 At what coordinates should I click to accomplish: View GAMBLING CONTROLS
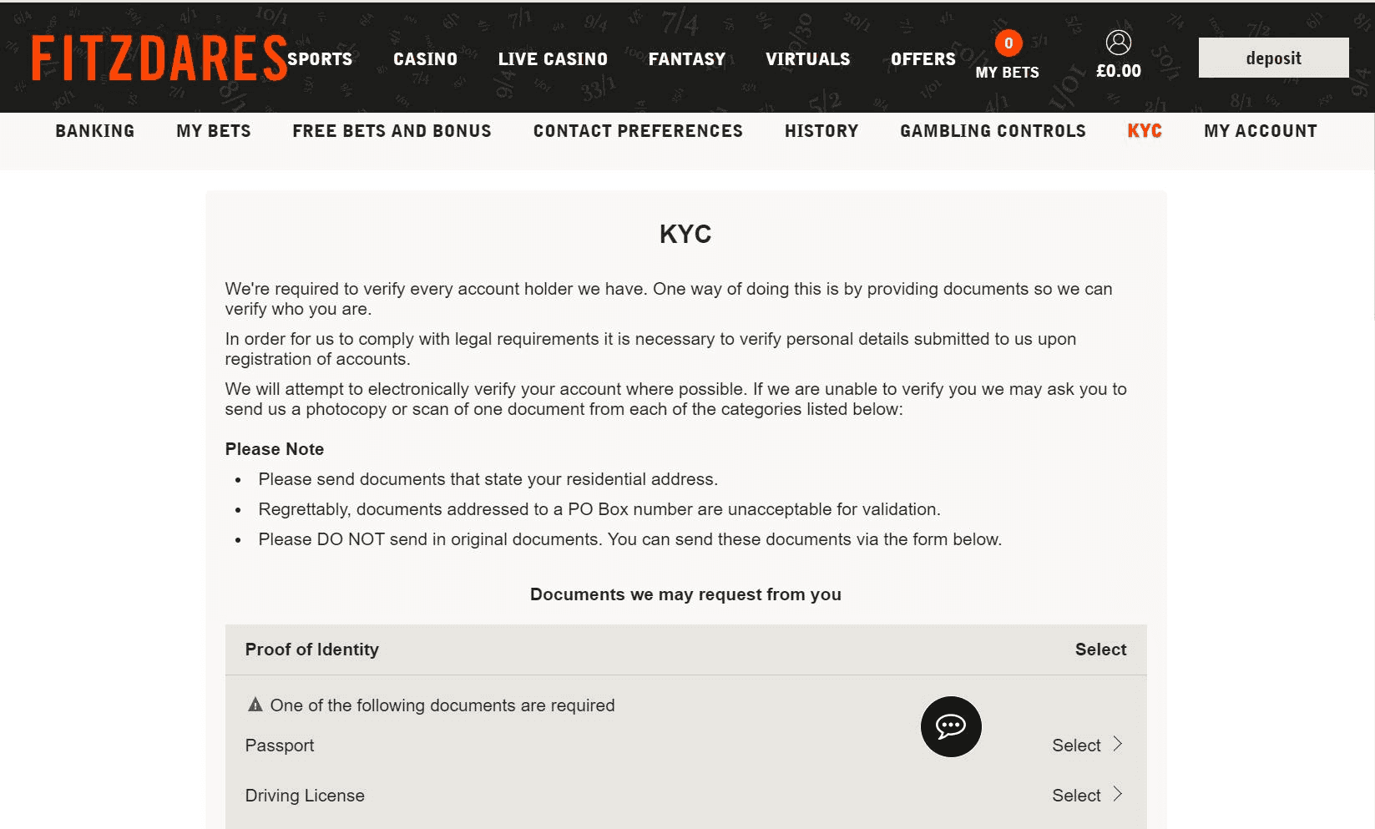click(x=993, y=130)
